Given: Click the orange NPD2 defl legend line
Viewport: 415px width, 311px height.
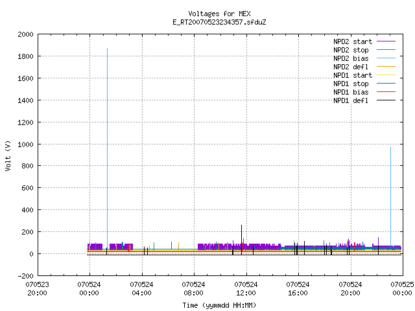Looking at the screenshot, I should click(x=386, y=67).
